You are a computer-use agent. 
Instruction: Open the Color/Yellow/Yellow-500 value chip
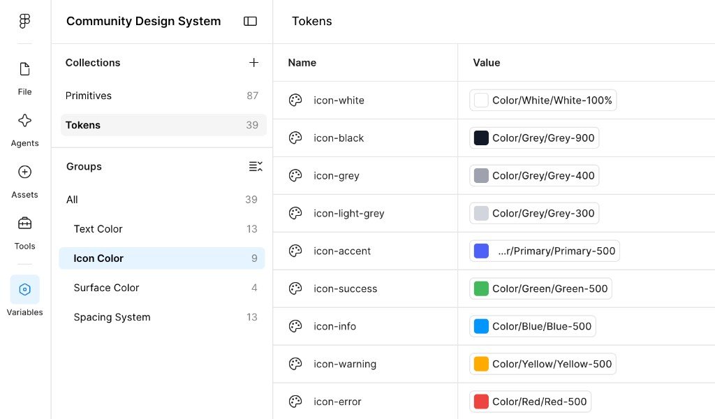pyautogui.click(x=543, y=364)
